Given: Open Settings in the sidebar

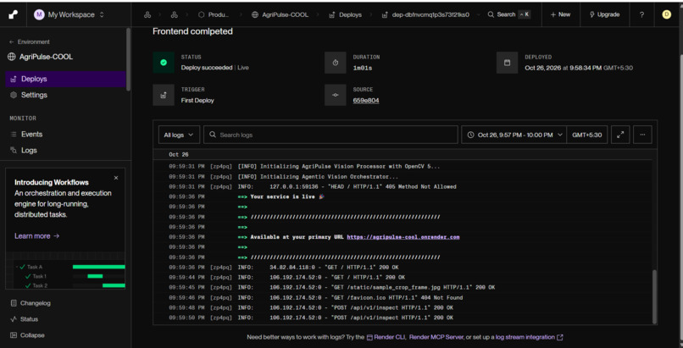Looking at the screenshot, I should tap(65, 95).
